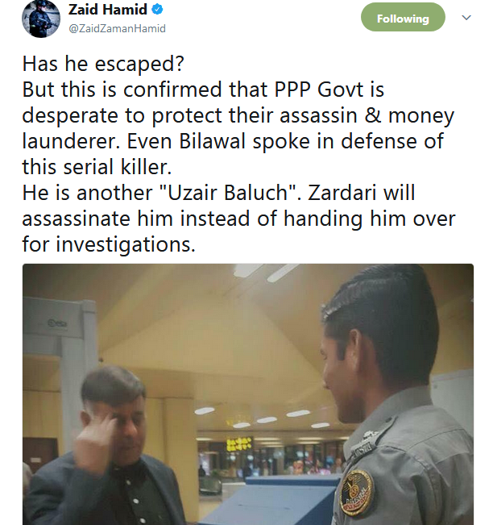Unfollow using the green Following button

(x=403, y=18)
